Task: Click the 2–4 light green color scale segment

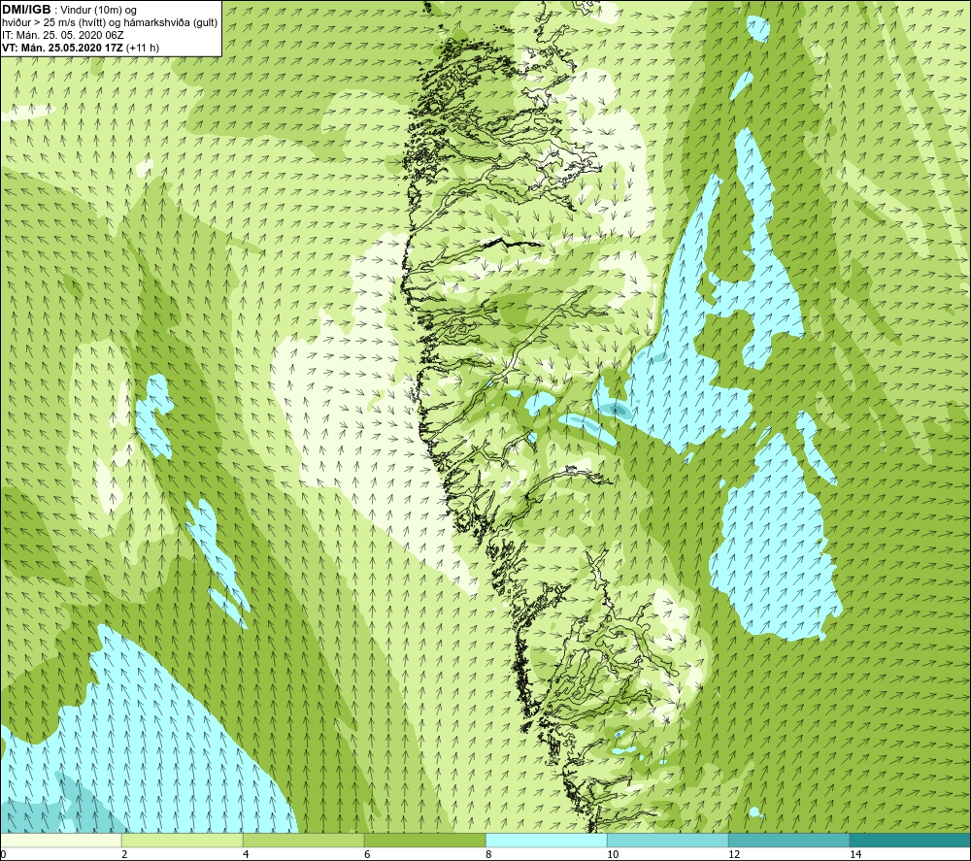Action: coord(183,840)
